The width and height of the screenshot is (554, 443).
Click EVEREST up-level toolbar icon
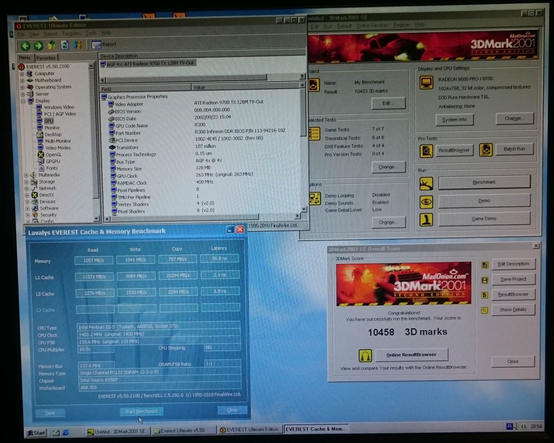click(52, 45)
